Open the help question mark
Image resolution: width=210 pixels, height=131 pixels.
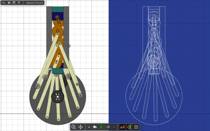[x=19, y=3]
